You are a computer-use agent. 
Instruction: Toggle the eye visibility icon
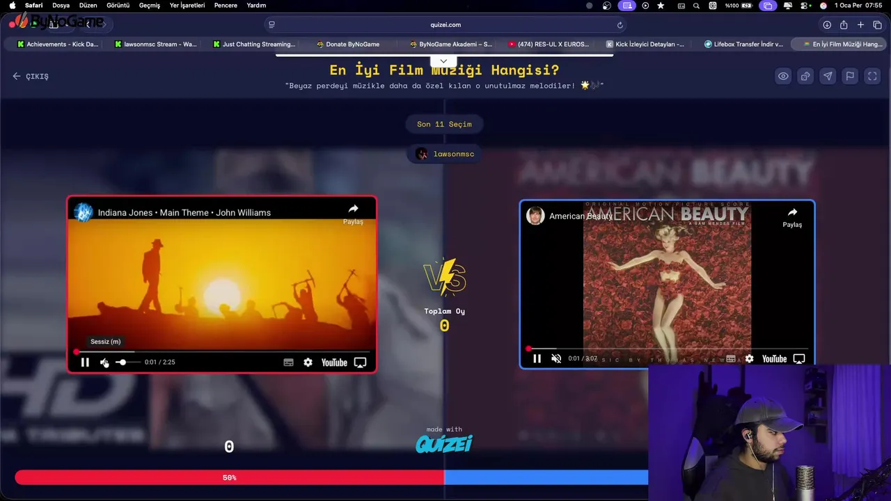tap(783, 77)
